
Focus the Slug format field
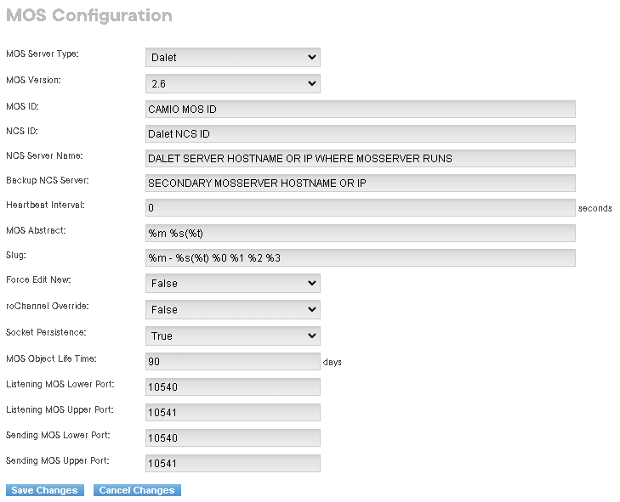(361, 257)
